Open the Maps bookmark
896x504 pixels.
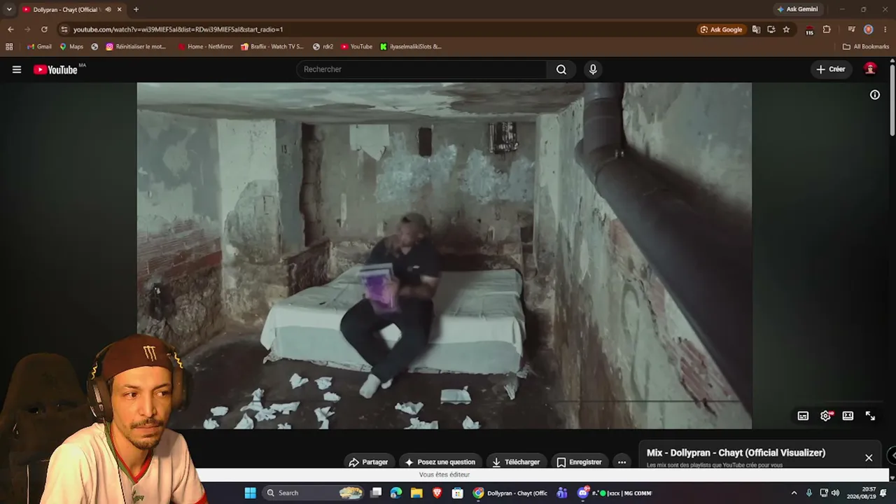point(71,47)
